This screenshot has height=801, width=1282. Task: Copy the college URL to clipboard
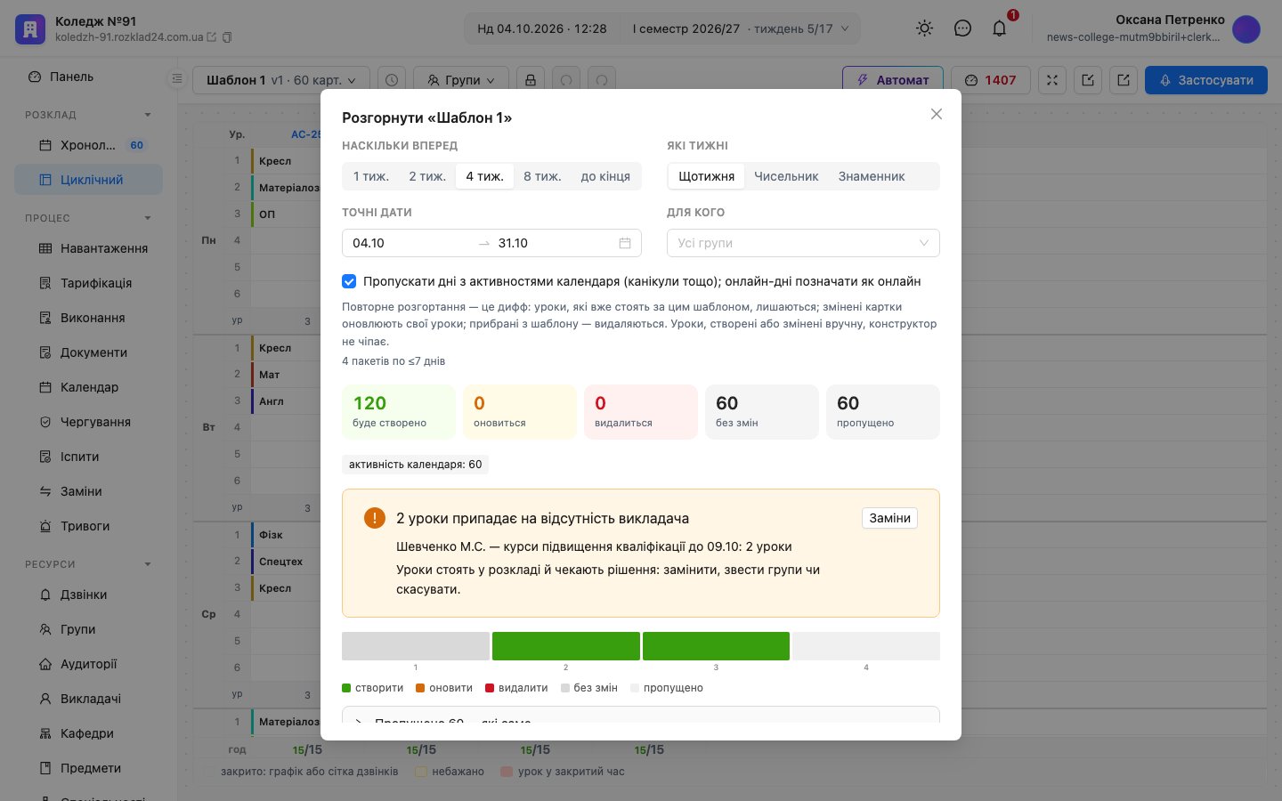pyautogui.click(x=227, y=37)
